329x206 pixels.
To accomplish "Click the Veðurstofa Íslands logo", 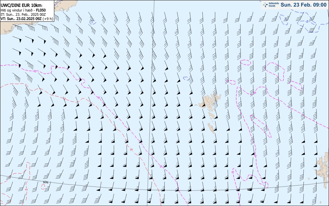I will pos(270,5).
